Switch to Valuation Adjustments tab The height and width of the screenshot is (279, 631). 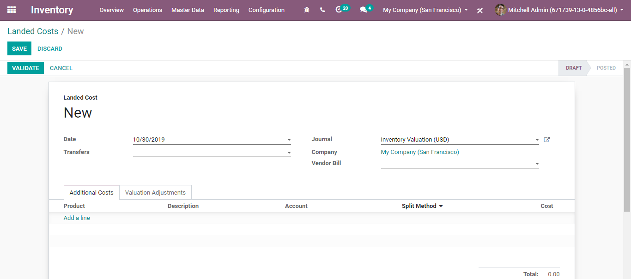point(155,192)
